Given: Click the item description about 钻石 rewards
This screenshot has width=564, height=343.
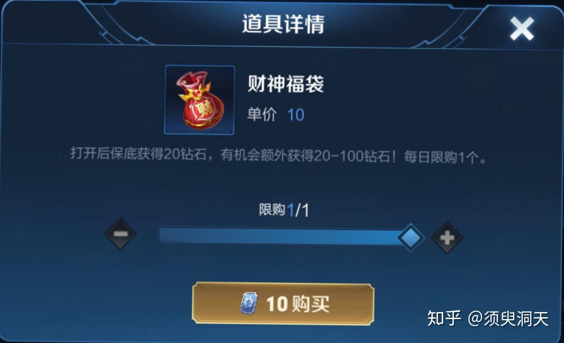Looking at the screenshot, I should (279, 155).
